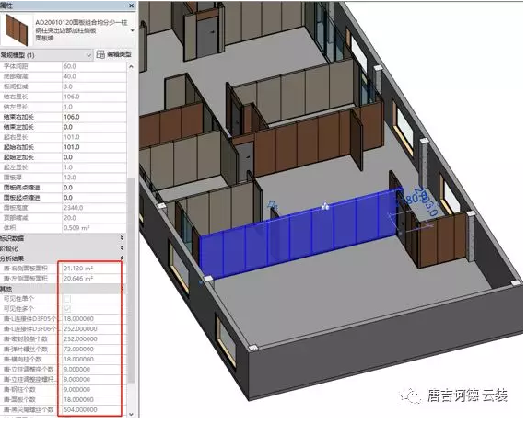Click the properties panel scrollbar thumb
The image size is (527, 424).
(x=131, y=281)
